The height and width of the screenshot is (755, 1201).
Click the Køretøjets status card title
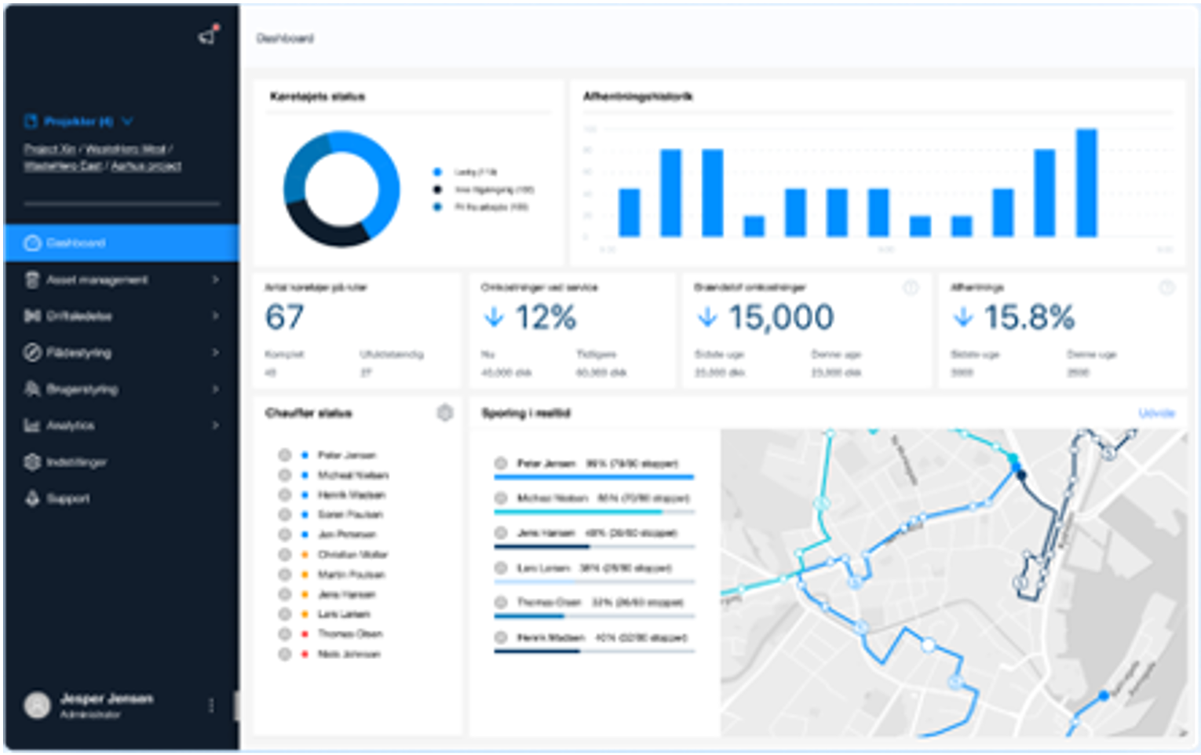318,97
